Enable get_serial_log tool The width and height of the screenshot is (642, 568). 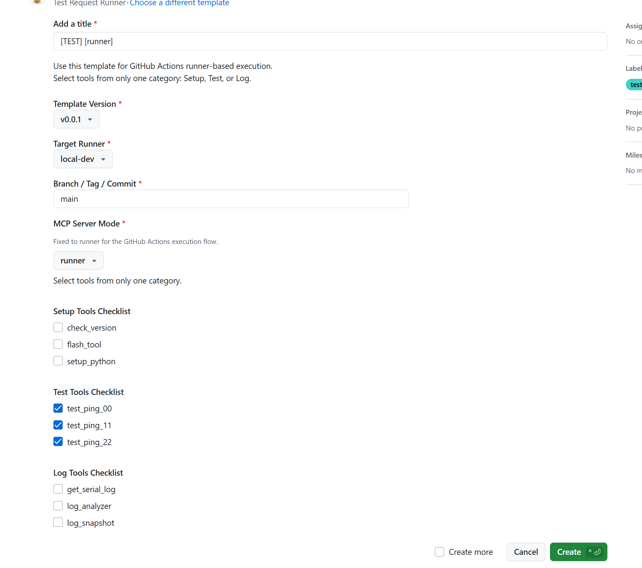pyautogui.click(x=58, y=489)
